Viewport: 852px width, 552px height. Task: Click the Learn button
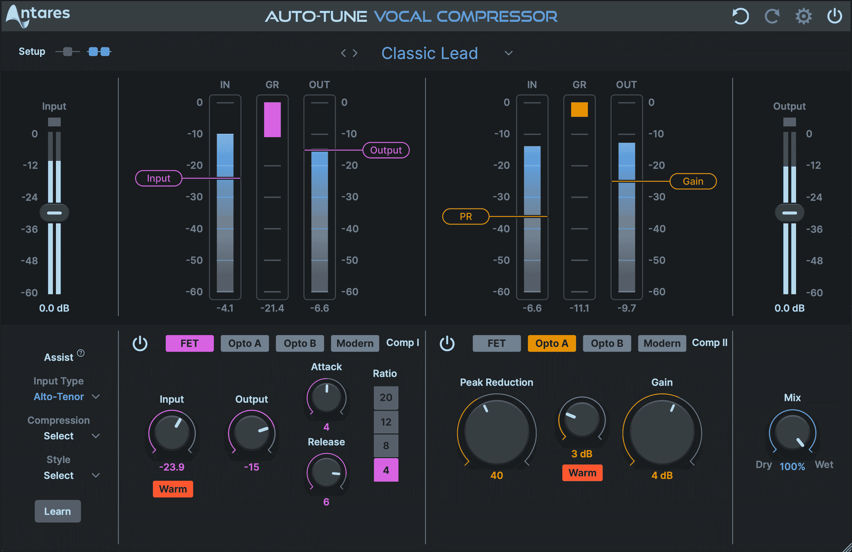tap(57, 511)
